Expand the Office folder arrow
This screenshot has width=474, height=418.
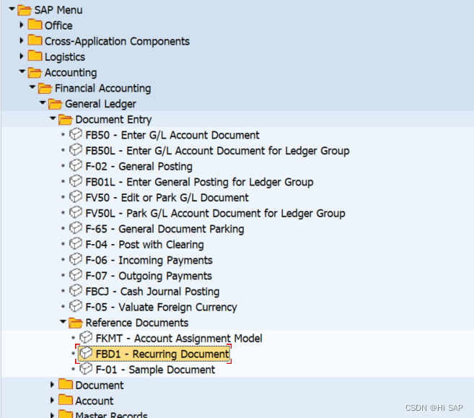(22, 25)
